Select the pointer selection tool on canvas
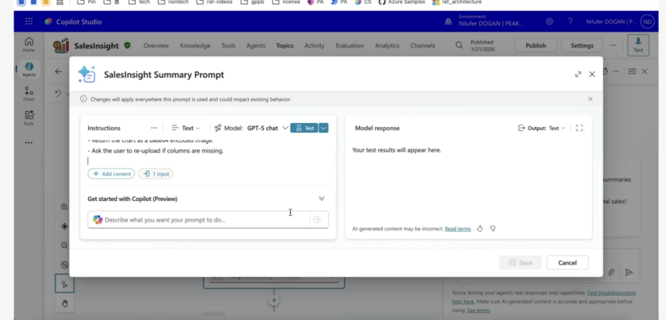 (64, 284)
